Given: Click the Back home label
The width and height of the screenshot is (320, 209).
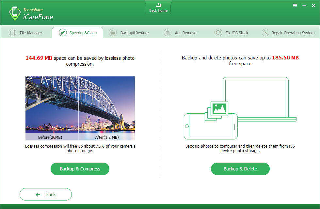Looking at the screenshot, I should (158, 10).
